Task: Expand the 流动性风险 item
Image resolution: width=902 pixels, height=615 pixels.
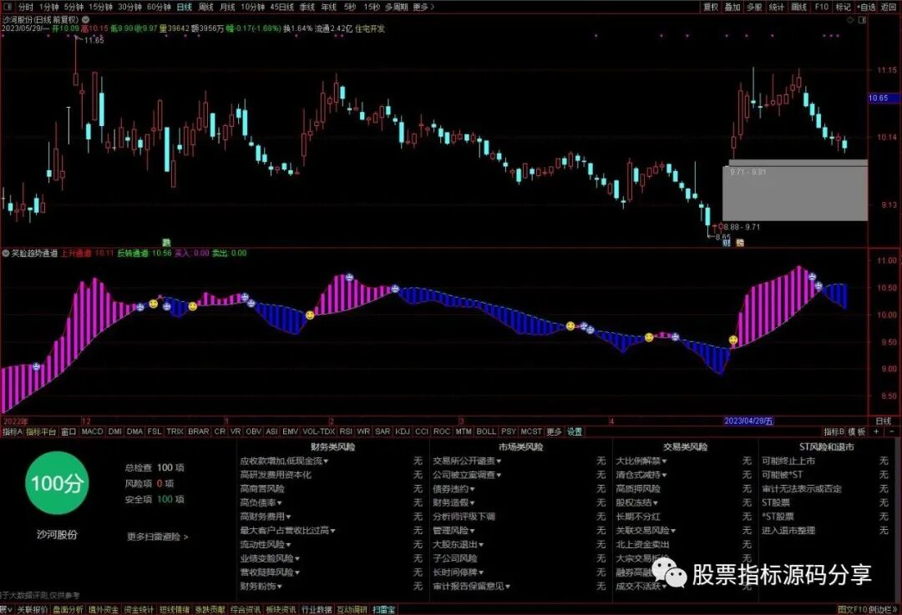Action: pyautogui.click(x=266, y=544)
